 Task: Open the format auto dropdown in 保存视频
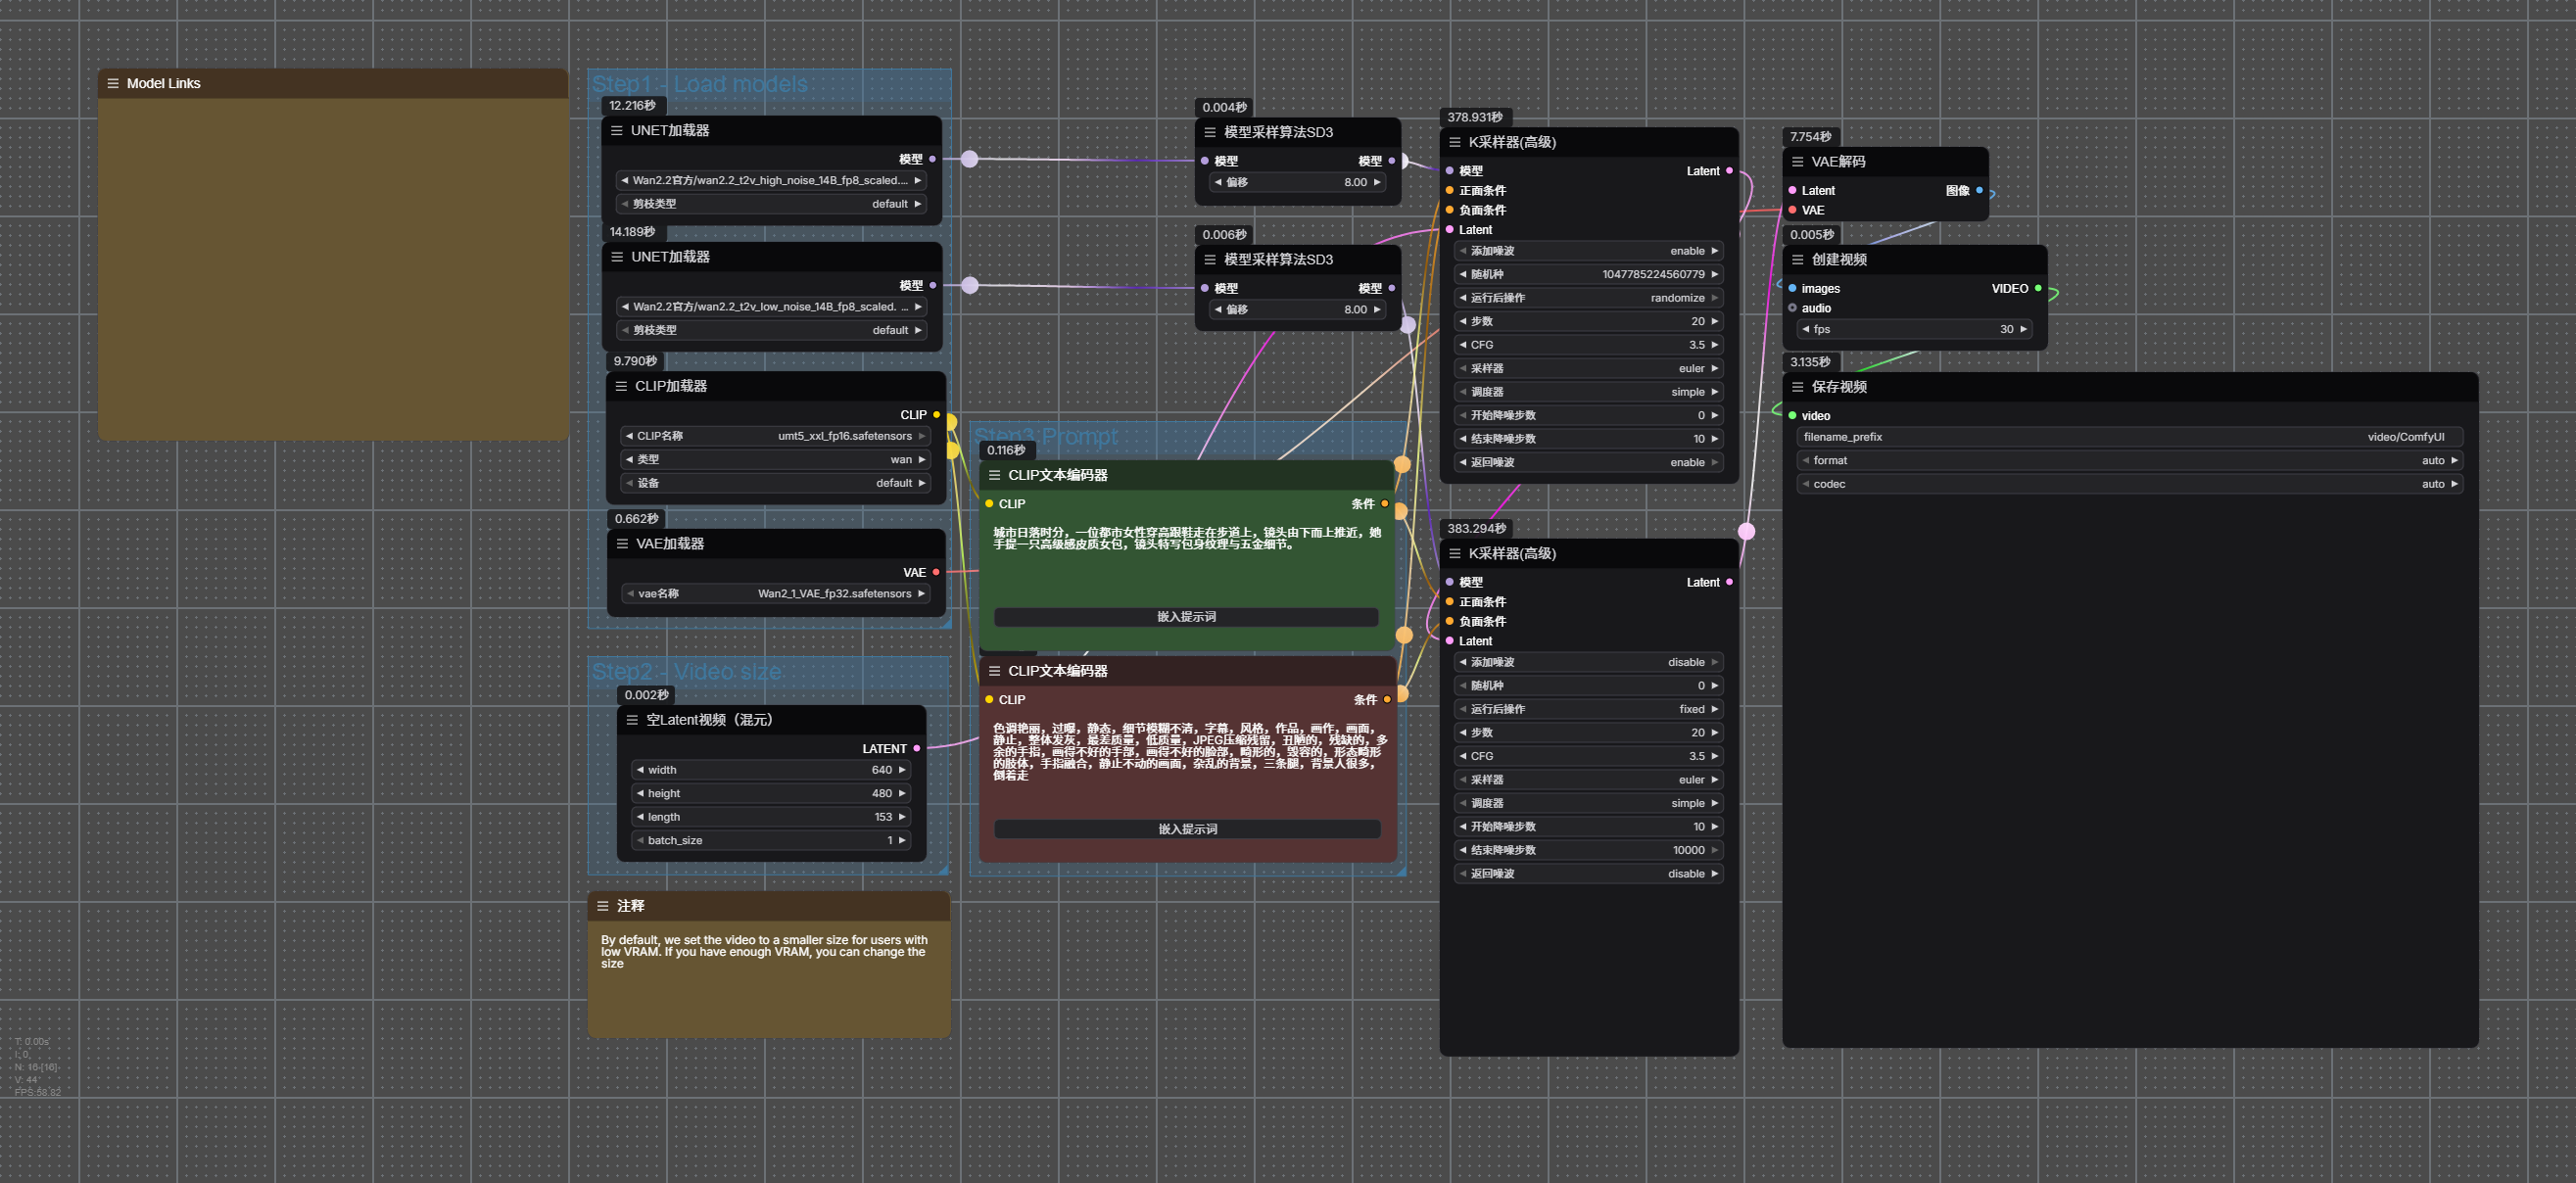point(2129,461)
